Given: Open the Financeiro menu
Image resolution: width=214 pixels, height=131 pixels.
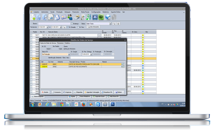Looking at the screenshot, I should point(76,11).
